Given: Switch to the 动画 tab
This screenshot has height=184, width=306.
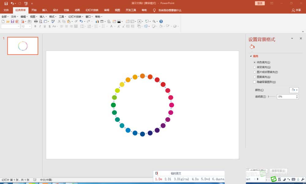Looking at the screenshot, I should coord(77,10).
